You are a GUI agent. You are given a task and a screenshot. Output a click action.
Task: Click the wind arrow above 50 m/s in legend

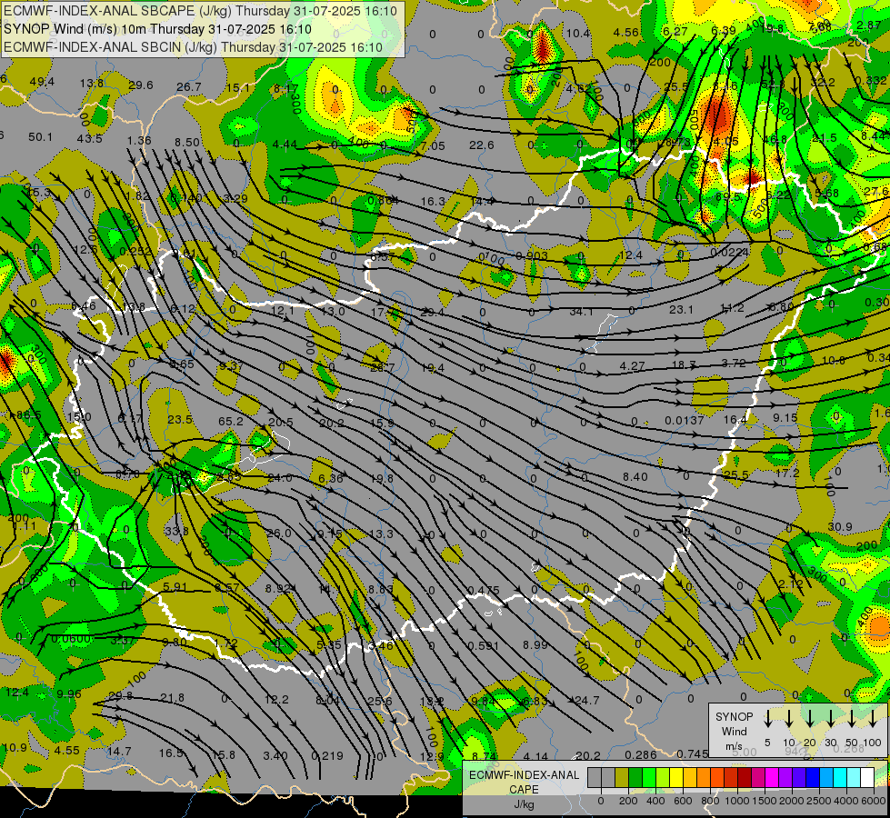coord(852,719)
